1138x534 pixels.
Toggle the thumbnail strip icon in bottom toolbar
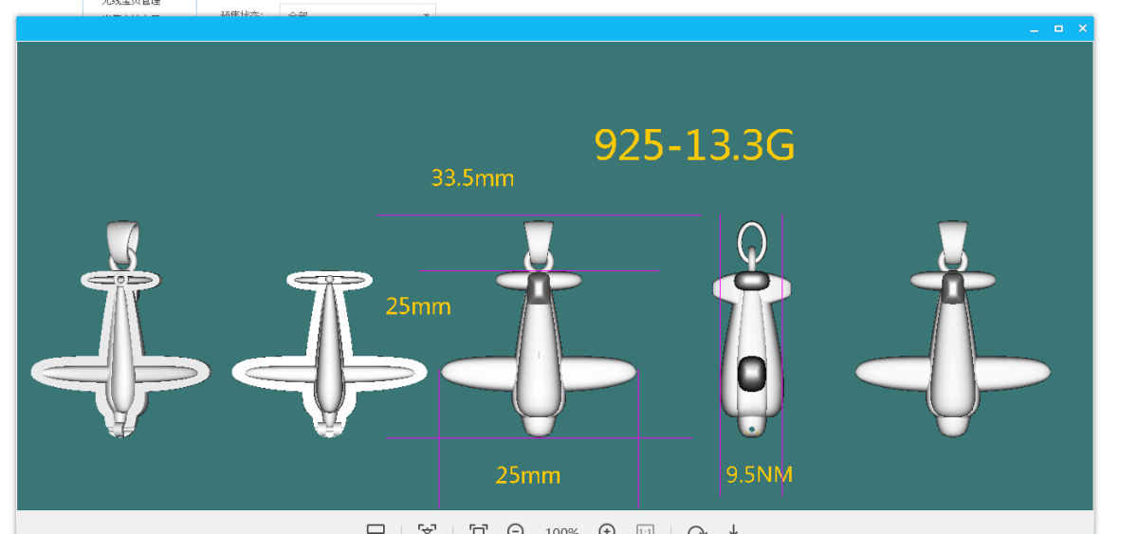point(376,529)
